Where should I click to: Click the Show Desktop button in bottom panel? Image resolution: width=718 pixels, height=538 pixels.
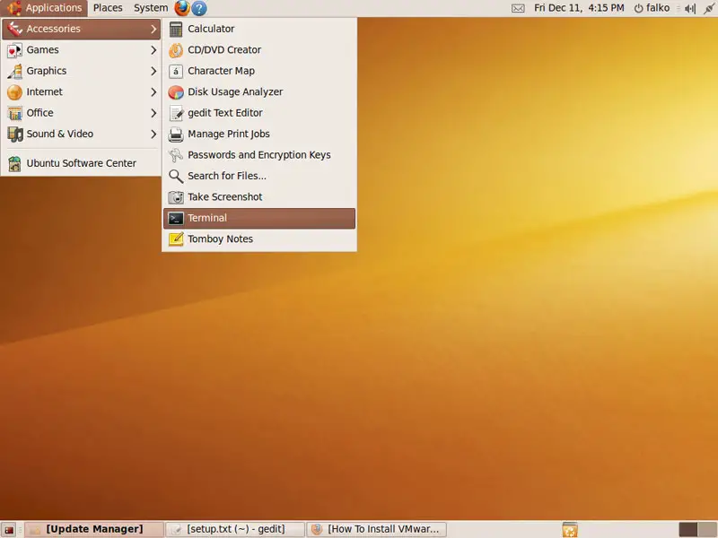pos(9,530)
